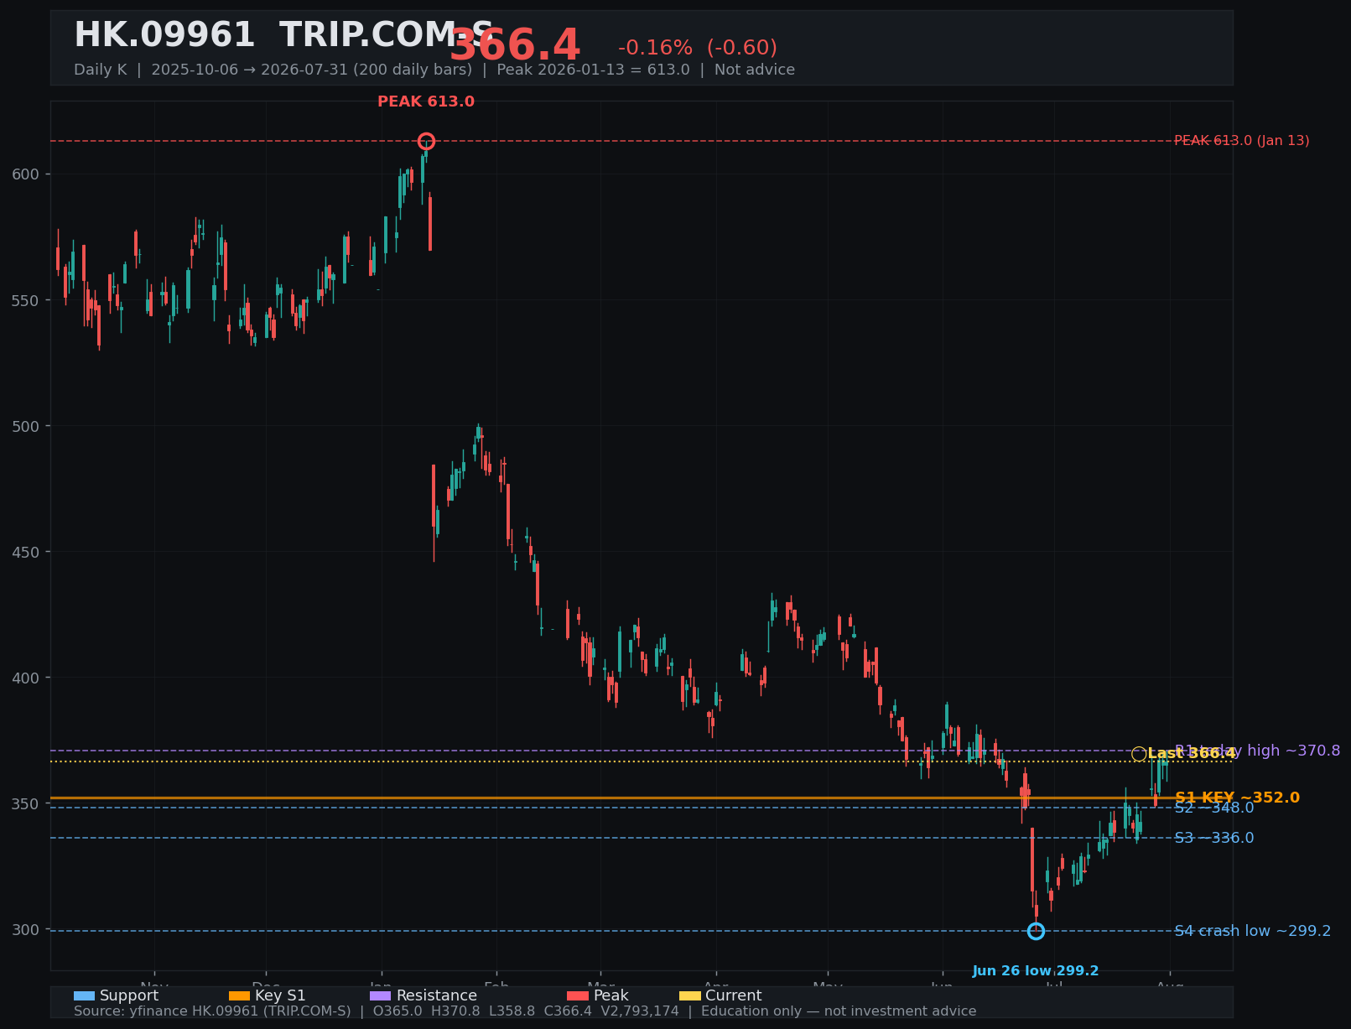Click the "Key S1" legend label
1351x1029 pixels.
(x=280, y=995)
